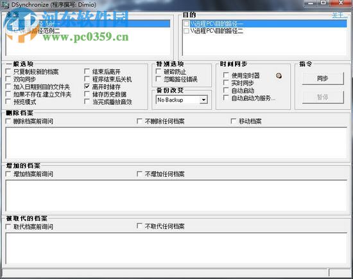Check 破碎防止 option
The height and width of the screenshot is (279, 353).
click(159, 71)
